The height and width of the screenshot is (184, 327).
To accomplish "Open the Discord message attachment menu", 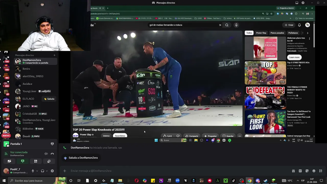I will click(65, 171).
